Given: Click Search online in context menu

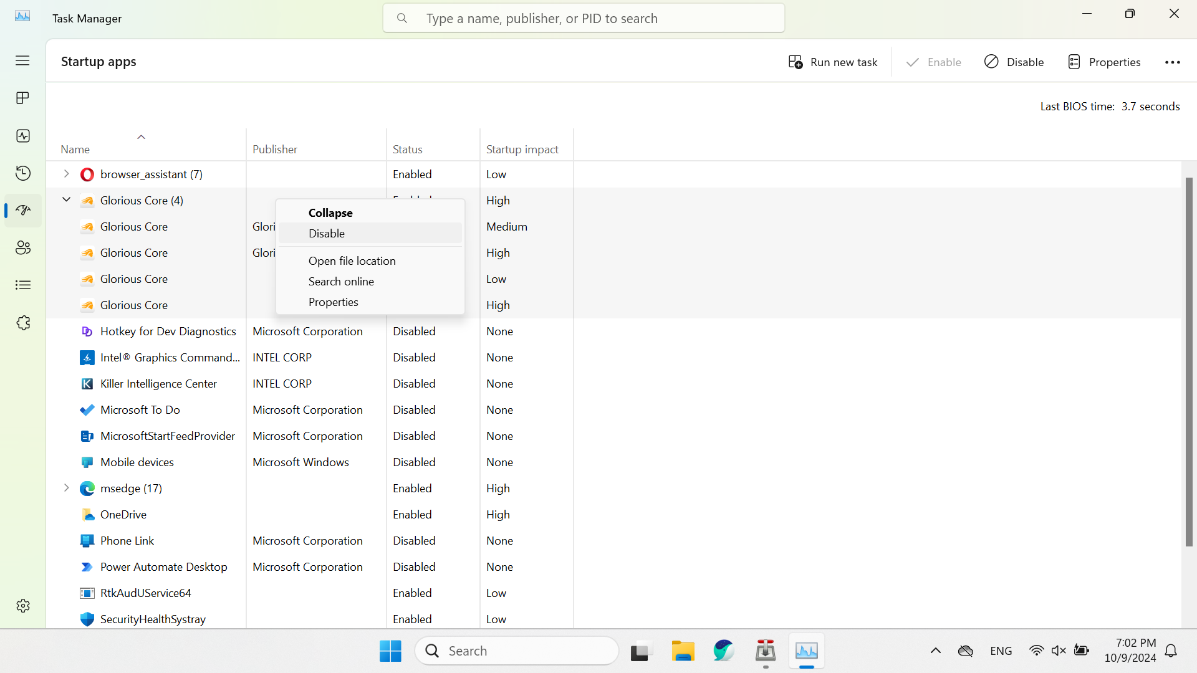Looking at the screenshot, I should [341, 281].
